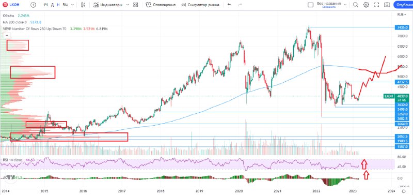
Task: Click the 4732.5 price level label
Action: click(402, 82)
